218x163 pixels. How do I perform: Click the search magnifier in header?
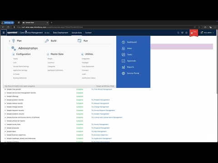[178, 33]
